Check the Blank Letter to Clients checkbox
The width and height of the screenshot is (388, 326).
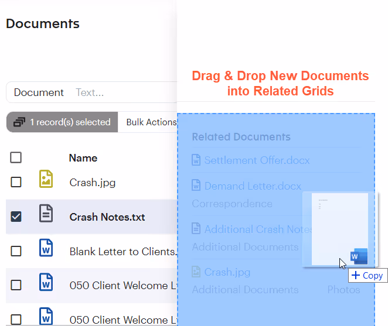(16, 251)
